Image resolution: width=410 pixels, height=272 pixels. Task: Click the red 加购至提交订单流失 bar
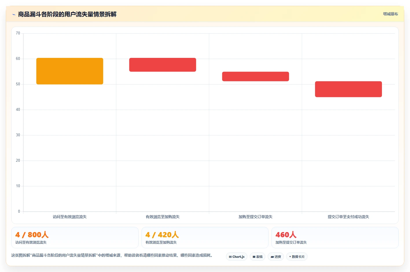click(x=255, y=76)
